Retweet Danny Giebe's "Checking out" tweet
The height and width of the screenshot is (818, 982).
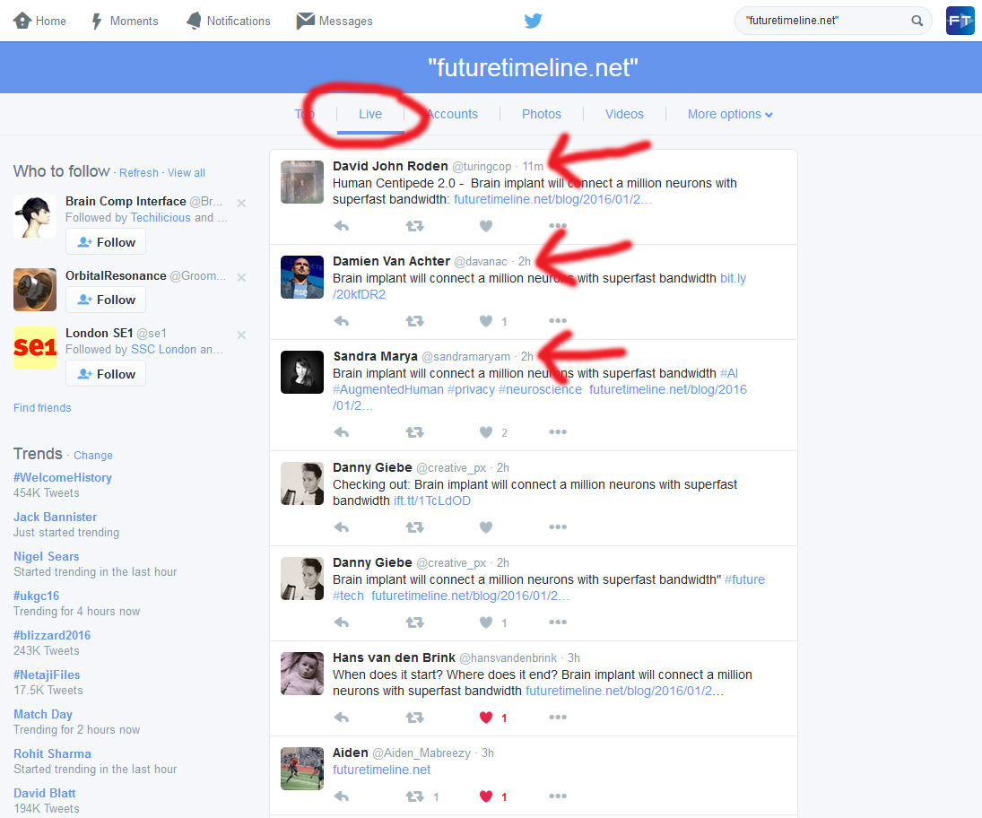pyautogui.click(x=414, y=527)
